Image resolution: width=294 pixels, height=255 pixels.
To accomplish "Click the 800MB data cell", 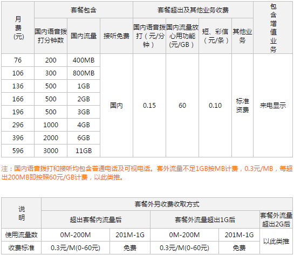I will pos(84,73).
